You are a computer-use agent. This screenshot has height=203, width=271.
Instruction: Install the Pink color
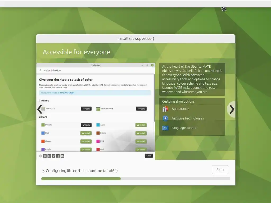point(141,141)
